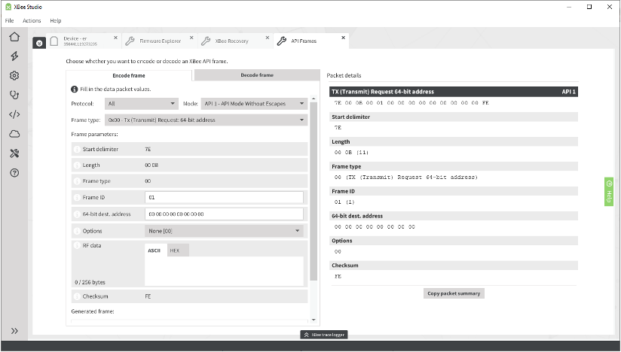
Task: Open the wrench and screwdriver tools icon
Action: coord(14,153)
